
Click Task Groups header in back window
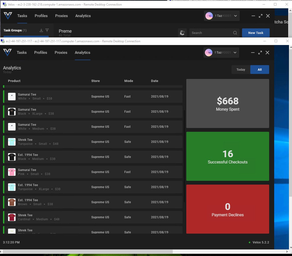[15, 30]
